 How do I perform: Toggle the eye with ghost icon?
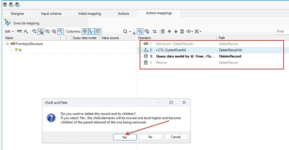click(x=41, y=31)
